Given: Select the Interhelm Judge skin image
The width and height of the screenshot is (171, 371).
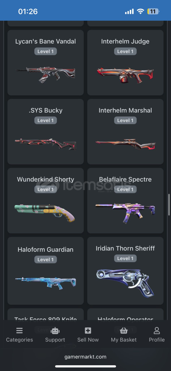Looking at the screenshot, I should pyautogui.click(x=125, y=75).
